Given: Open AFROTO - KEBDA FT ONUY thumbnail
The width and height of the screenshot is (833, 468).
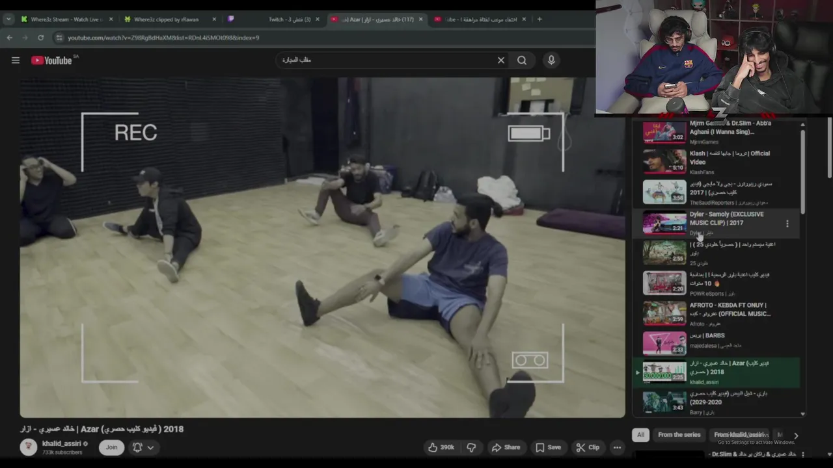Looking at the screenshot, I should (664, 313).
